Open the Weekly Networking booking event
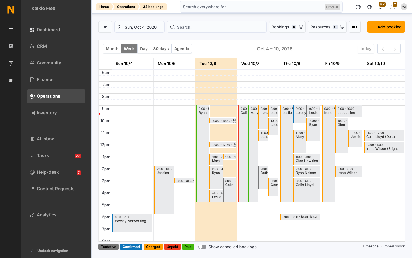 point(132,223)
